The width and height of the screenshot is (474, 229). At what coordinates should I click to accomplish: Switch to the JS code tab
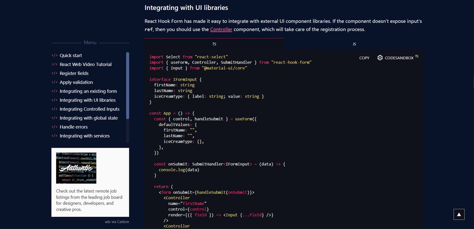(354, 44)
